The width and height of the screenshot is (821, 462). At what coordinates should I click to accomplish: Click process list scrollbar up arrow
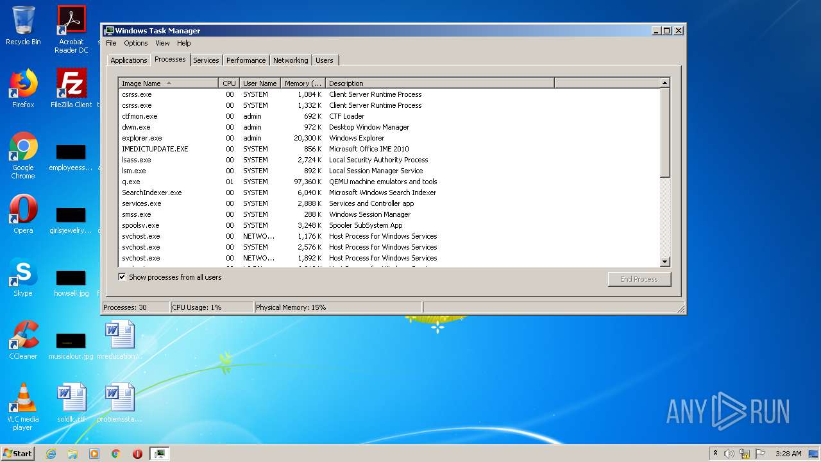click(x=665, y=83)
